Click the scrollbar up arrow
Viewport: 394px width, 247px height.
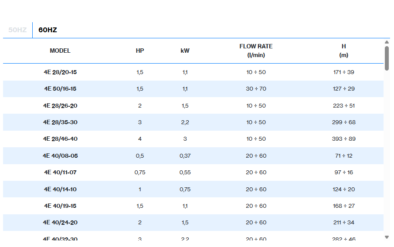[387, 42]
